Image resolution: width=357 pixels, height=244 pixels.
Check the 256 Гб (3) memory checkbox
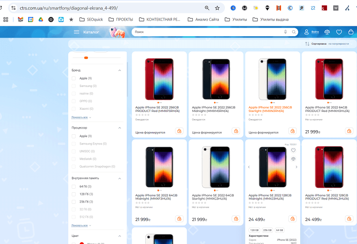(x=74, y=202)
